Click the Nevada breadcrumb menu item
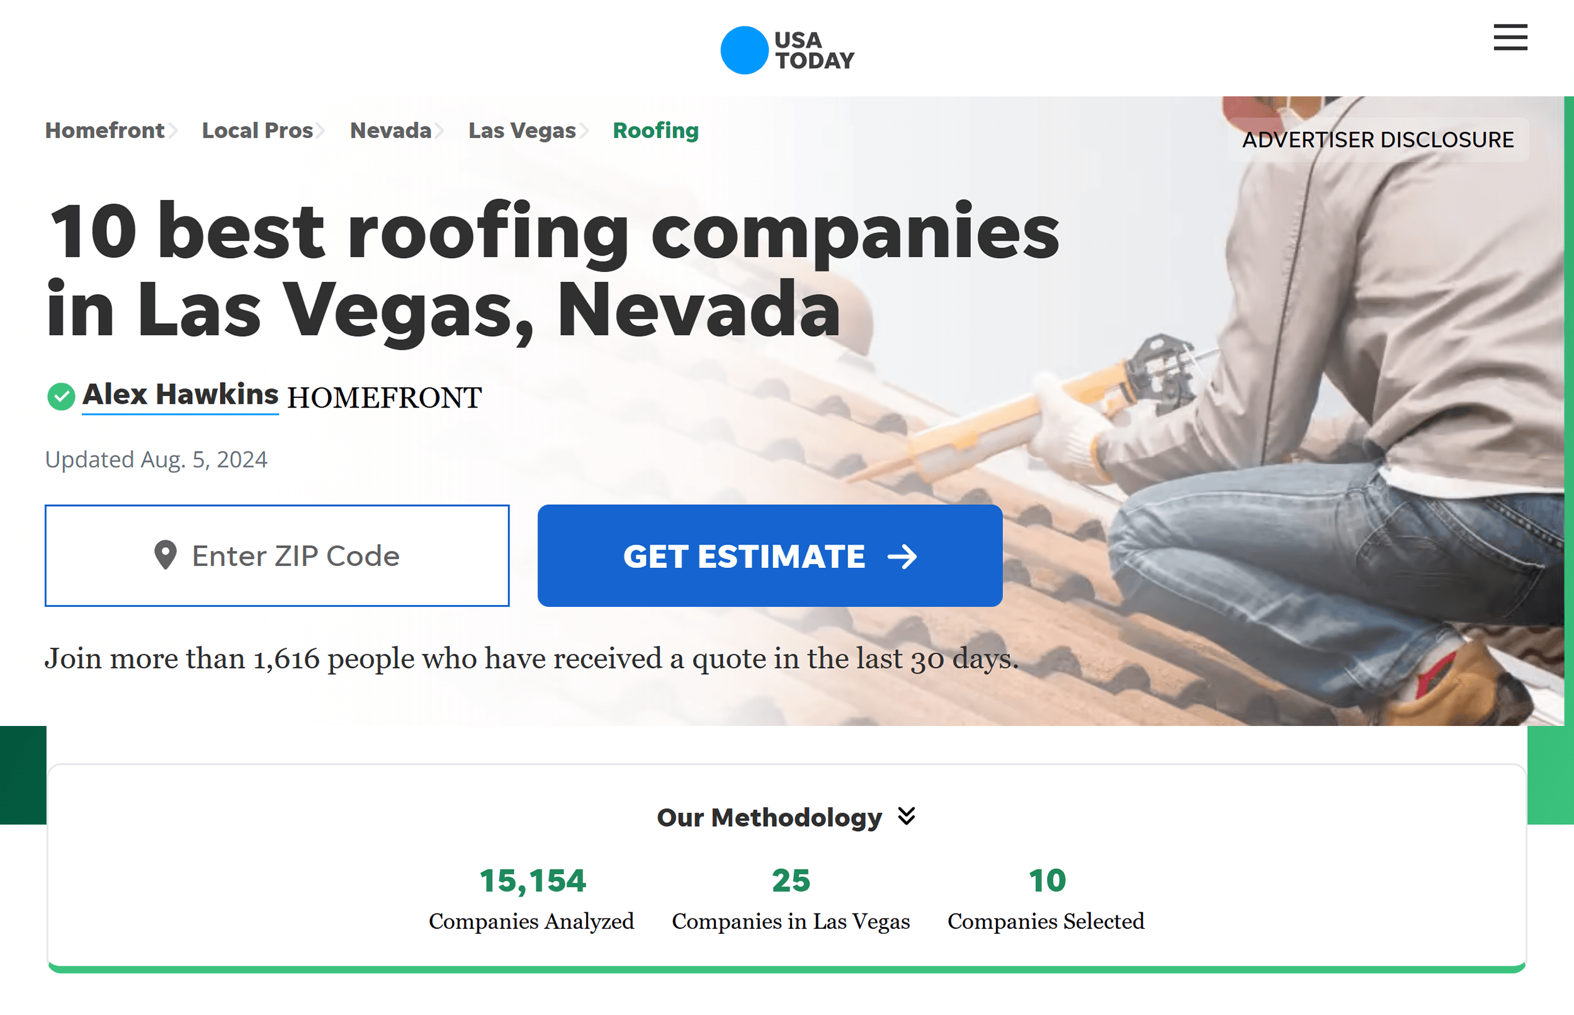This screenshot has width=1574, height=1015. click(x=391, y=131)
